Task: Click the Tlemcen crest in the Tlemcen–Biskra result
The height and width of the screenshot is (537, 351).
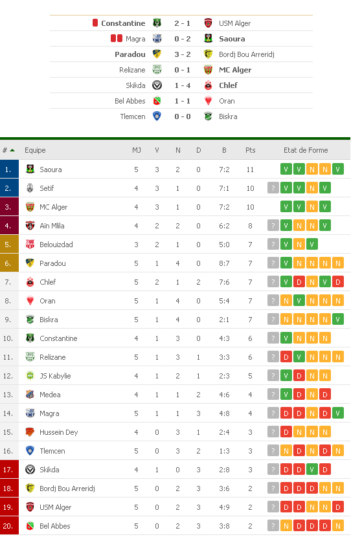Action: 157,116
